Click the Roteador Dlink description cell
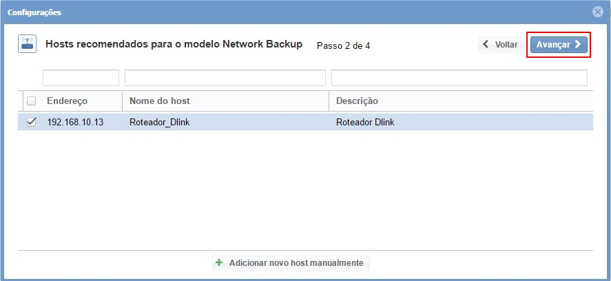The image size is (611, 281). (x=365, y=123)
